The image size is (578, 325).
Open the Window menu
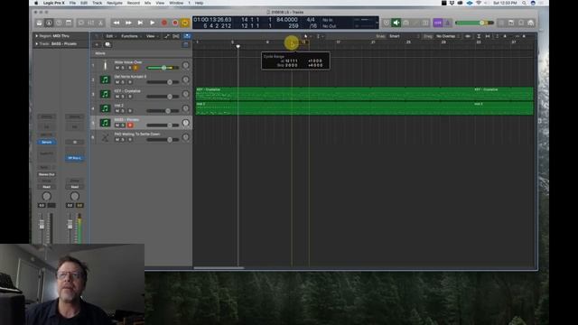(176, 3)
